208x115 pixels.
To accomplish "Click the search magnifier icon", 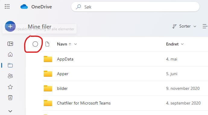I will pyautogui.click(x=78, y=7).
